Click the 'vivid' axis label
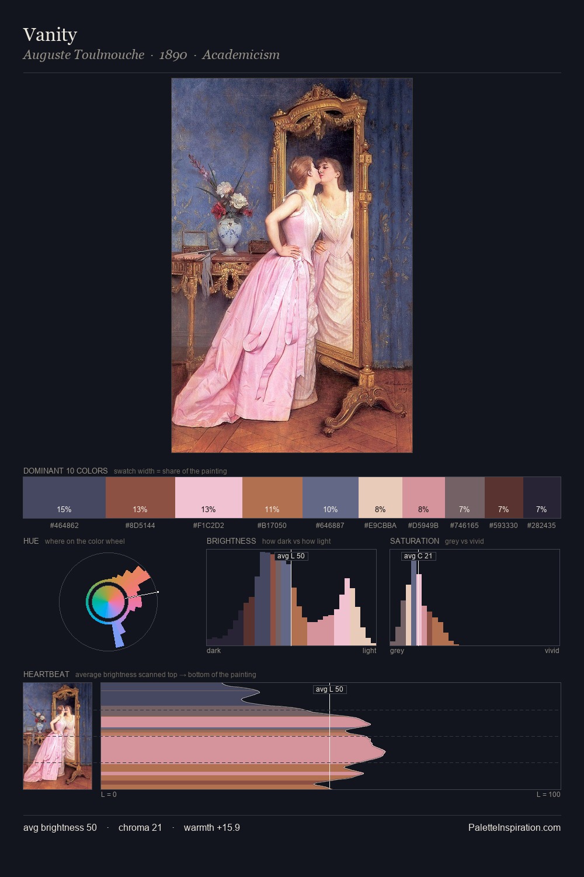This screenshot has width=584, height=877. pyautogui.click(x=552, y=651)
